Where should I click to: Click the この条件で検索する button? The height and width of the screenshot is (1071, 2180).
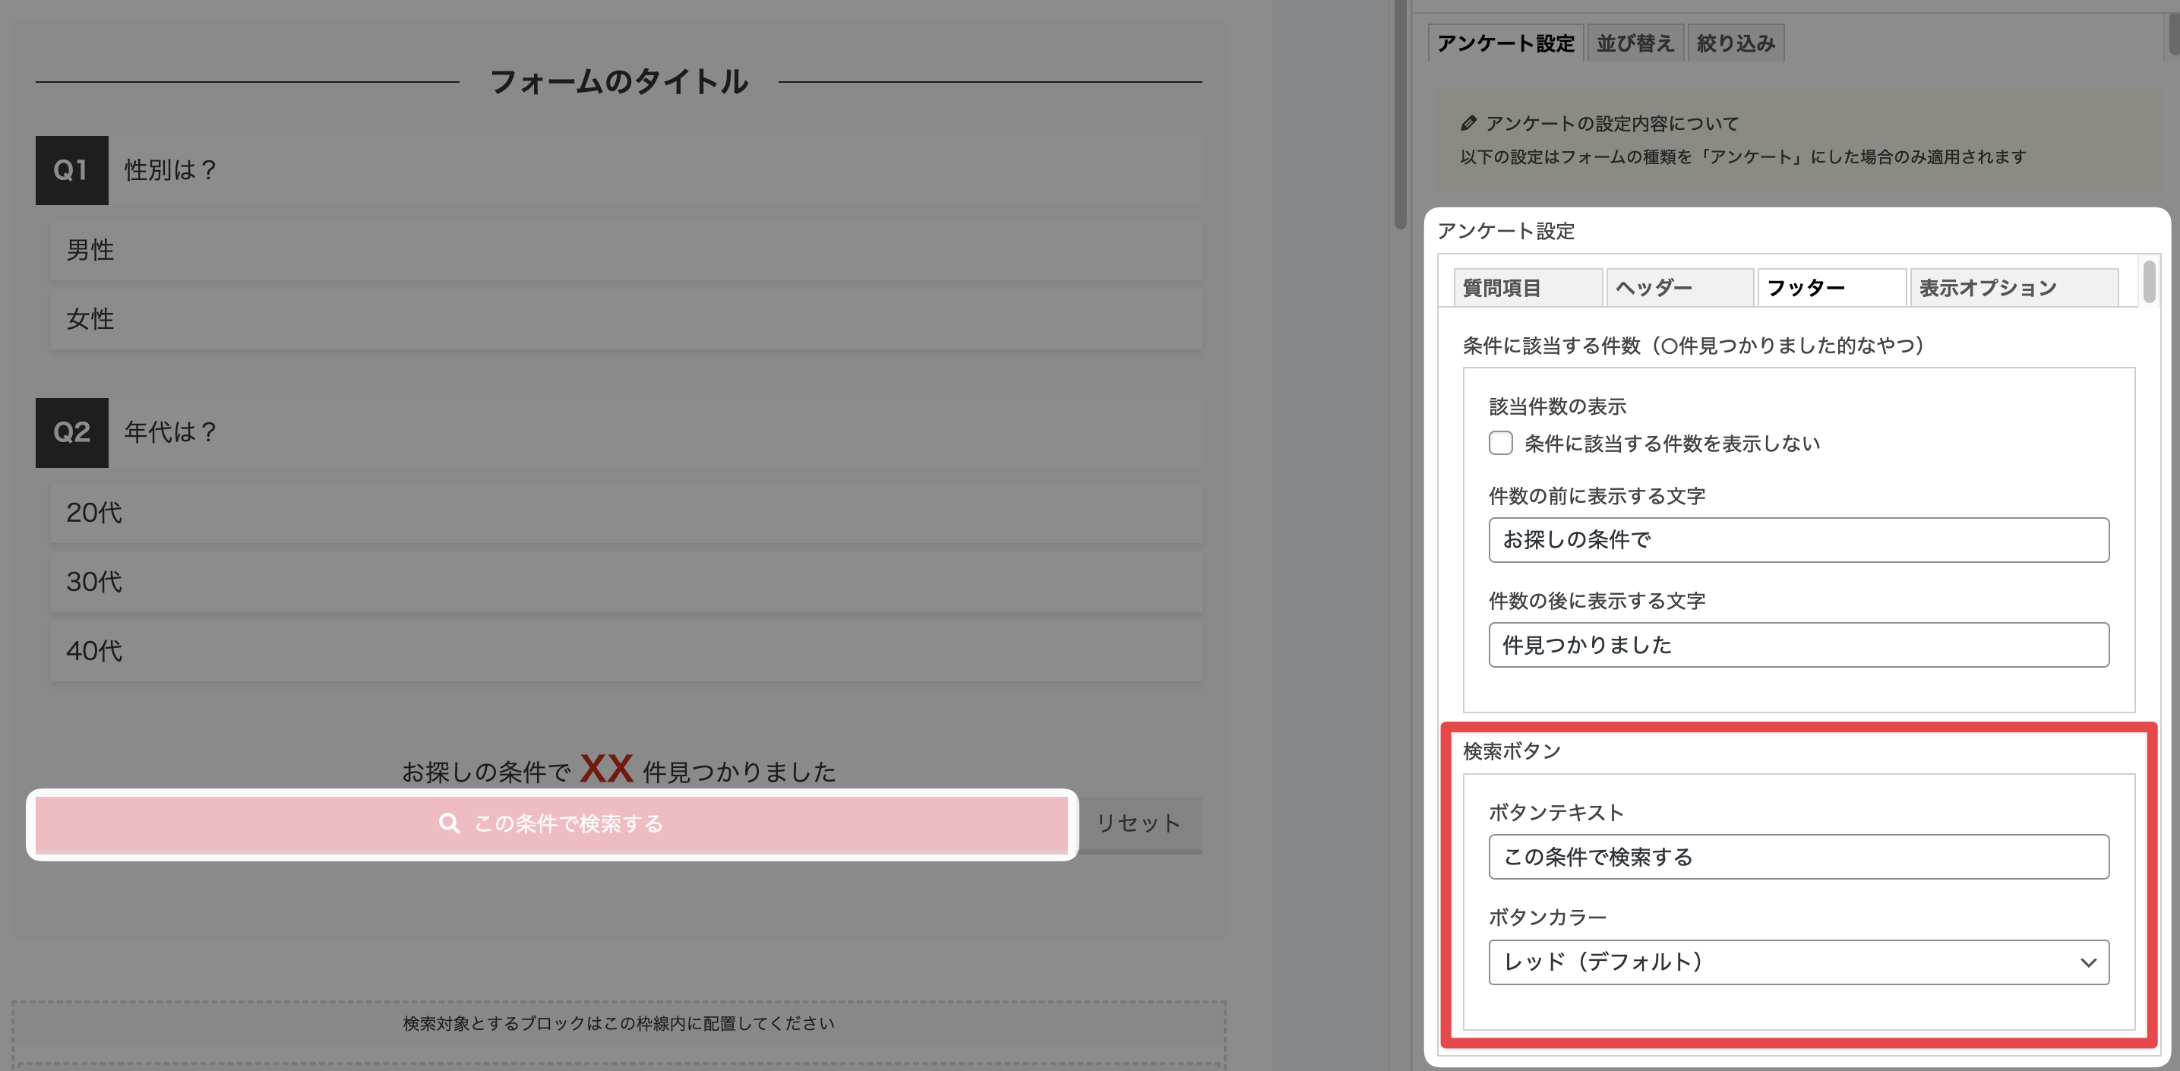click(x=551, y=825)
